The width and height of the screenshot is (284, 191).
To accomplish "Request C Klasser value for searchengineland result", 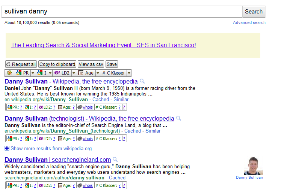I will [119, 185].
